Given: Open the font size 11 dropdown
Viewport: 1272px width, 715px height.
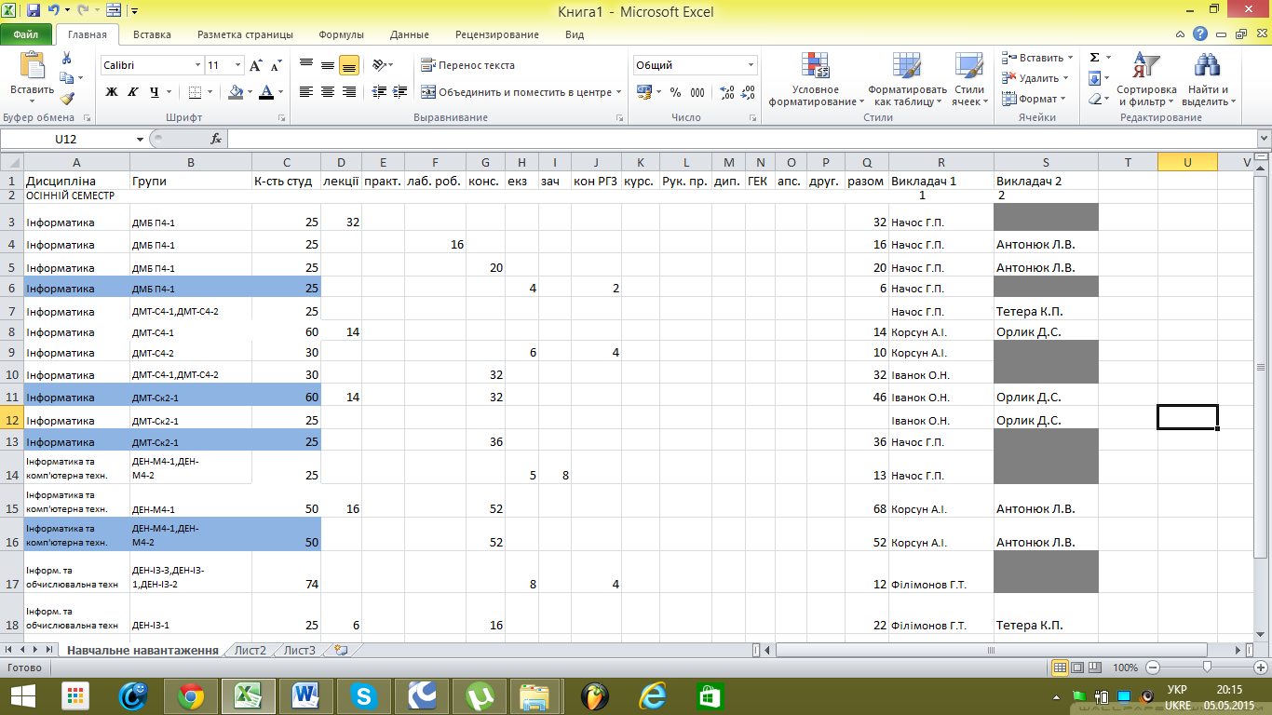Looking at the screenshot, I should pos(238,65).
